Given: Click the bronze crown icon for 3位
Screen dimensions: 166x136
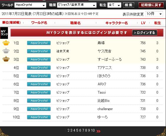Looking at the screenshot, I should tap(6, 59).
